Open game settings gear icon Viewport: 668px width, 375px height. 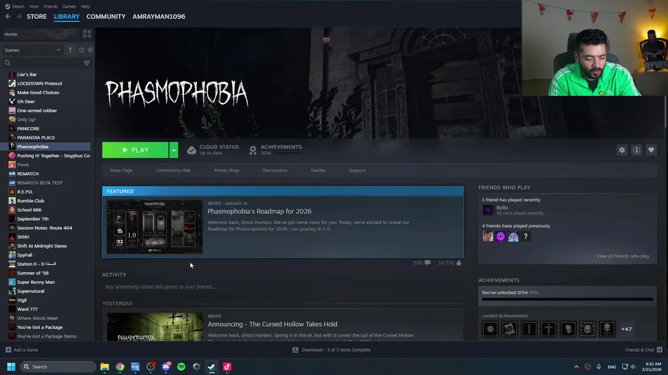[622, 150]
